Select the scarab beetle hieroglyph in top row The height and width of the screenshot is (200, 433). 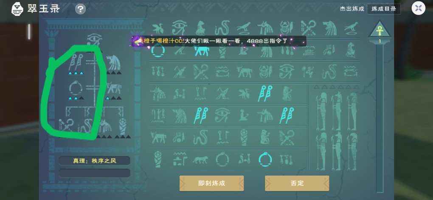tap(287, 28)
